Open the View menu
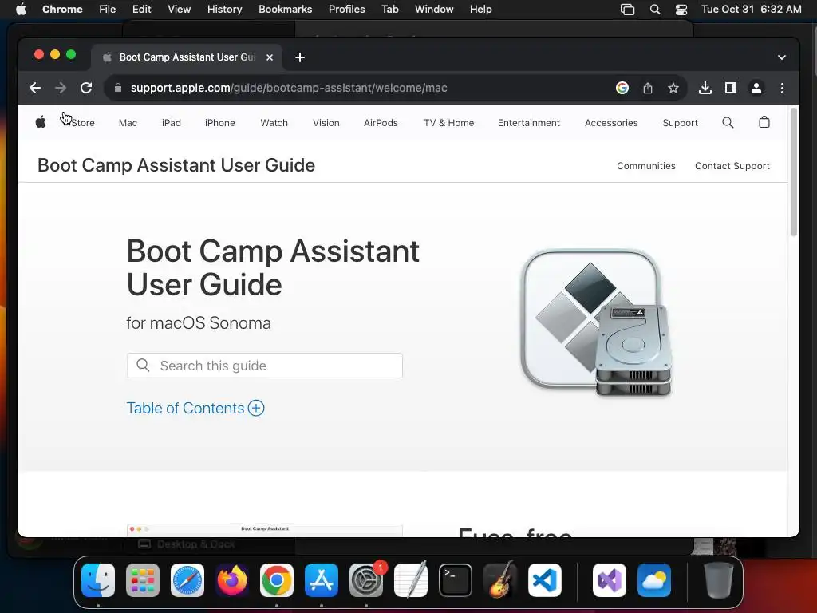Screen dimensions: 817x613 tap(180, 10)
